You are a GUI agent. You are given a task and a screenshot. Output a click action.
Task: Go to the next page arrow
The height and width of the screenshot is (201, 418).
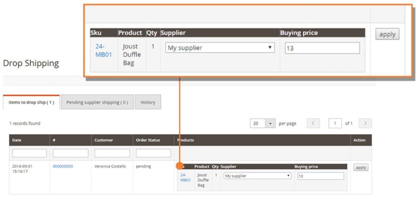pos(366,123)
